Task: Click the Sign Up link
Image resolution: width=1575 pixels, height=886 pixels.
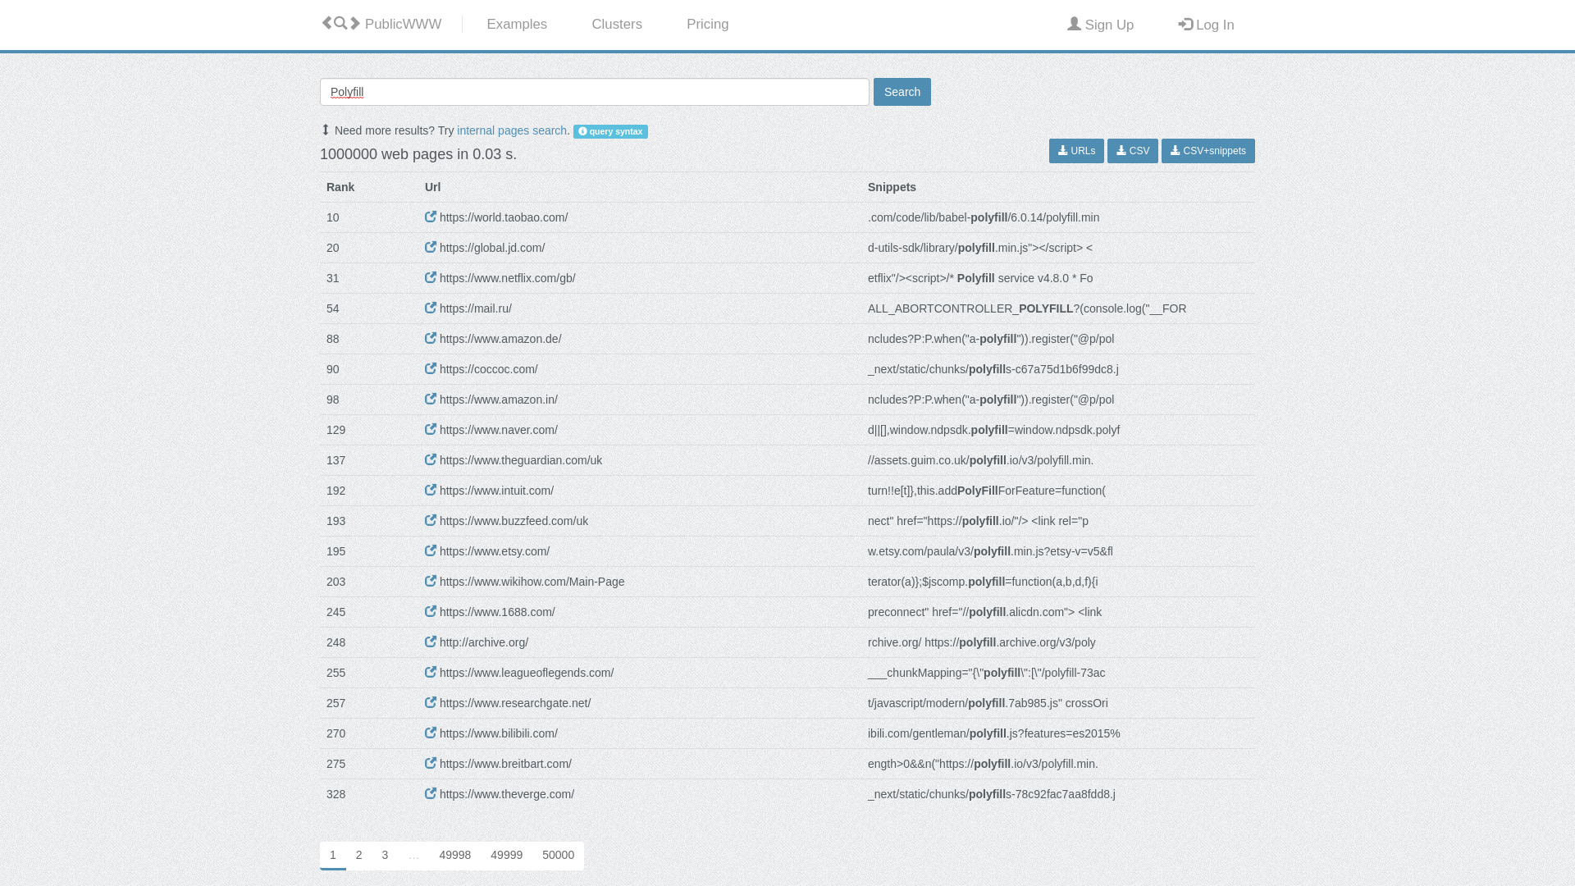Action: point(1100,25)
